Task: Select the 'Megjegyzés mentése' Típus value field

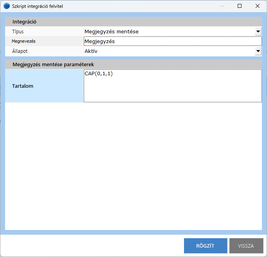Action: click(x=168, y=32)
